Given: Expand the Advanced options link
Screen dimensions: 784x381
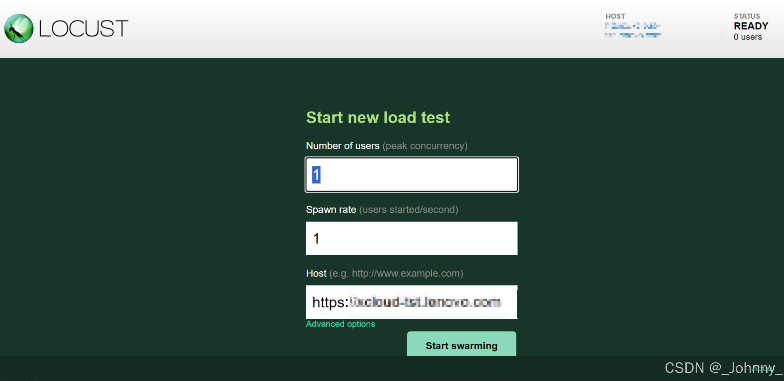Looking at the screenshot, I should [x=340, y=324].
